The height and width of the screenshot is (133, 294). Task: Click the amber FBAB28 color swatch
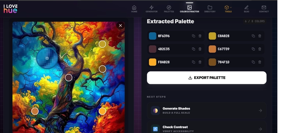point(152,62)
